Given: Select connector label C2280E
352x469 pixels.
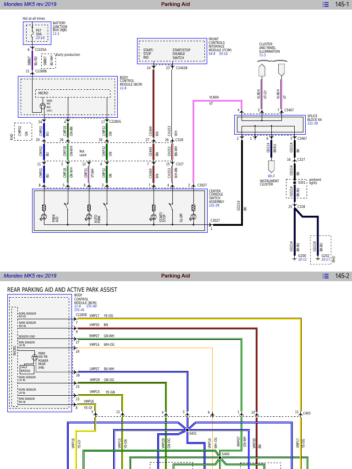Looking at the screenshot, I should pos(82,315).
